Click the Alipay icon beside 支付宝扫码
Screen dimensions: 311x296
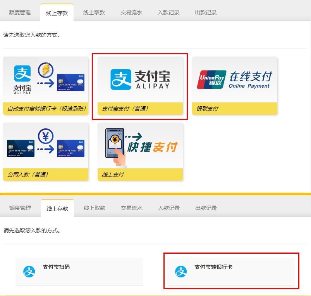pos(29,272)
